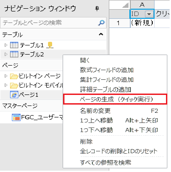Choose 詳細テーブルの追加 menu entry
Viewport: 171px width, 172px height.
(x=115, y=89)
